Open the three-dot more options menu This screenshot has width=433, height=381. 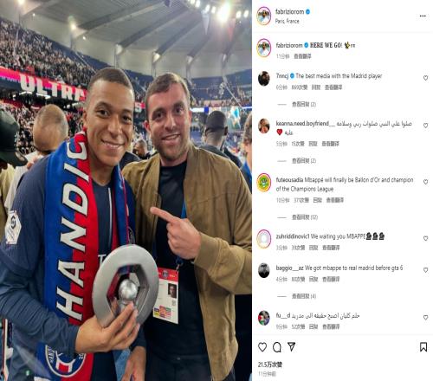coord(423,16)
